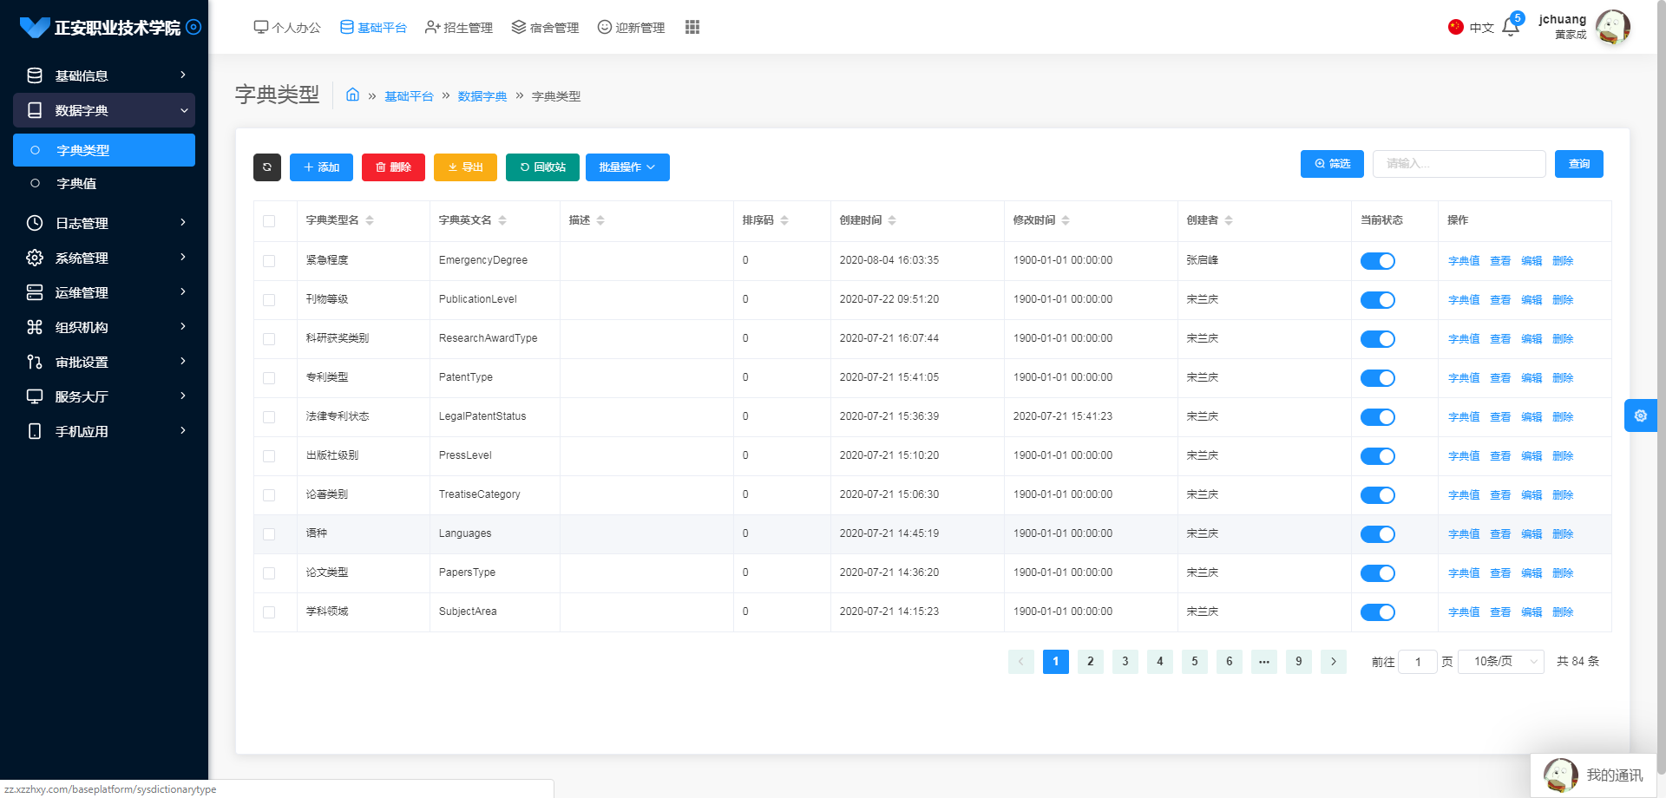The image size is (1666, 798).
Task: Click the 组织机构 command icon in sidebar
Action: pyautogui.click(x=35, y=327)
